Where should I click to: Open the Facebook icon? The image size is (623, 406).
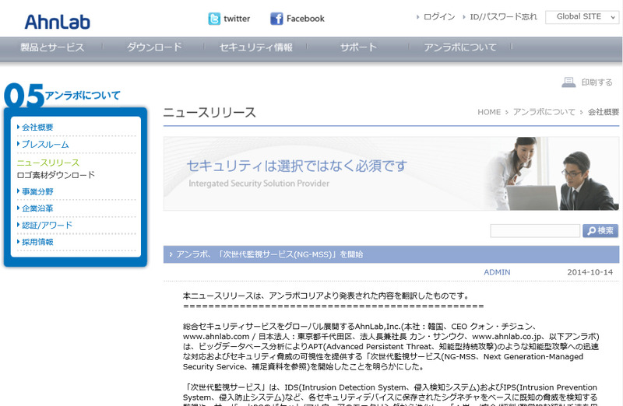pos(276,19)
